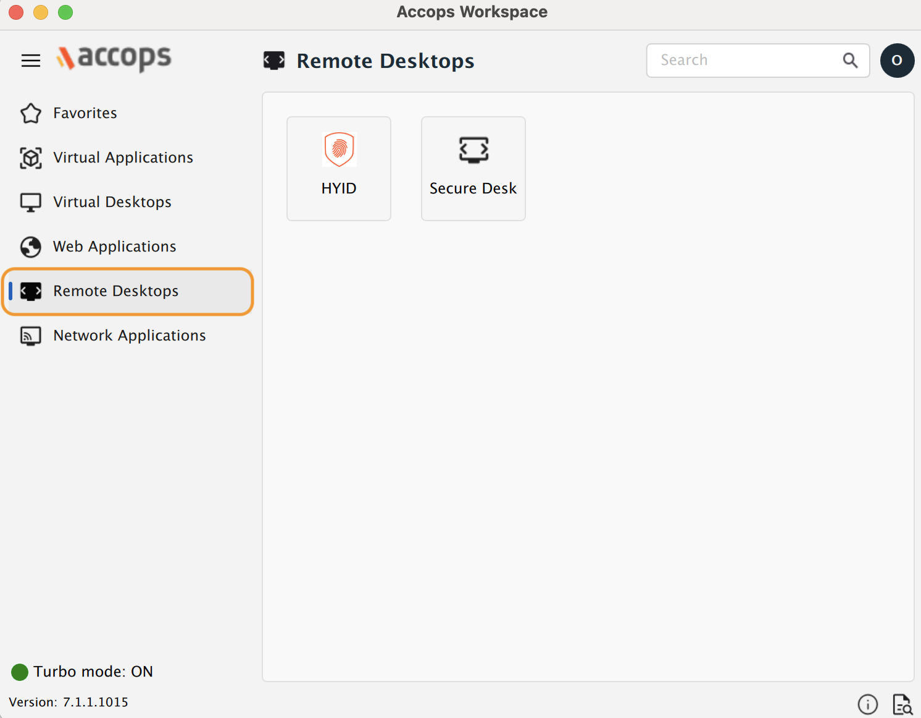Go to Virtual Applications

[x=123, y=158]
